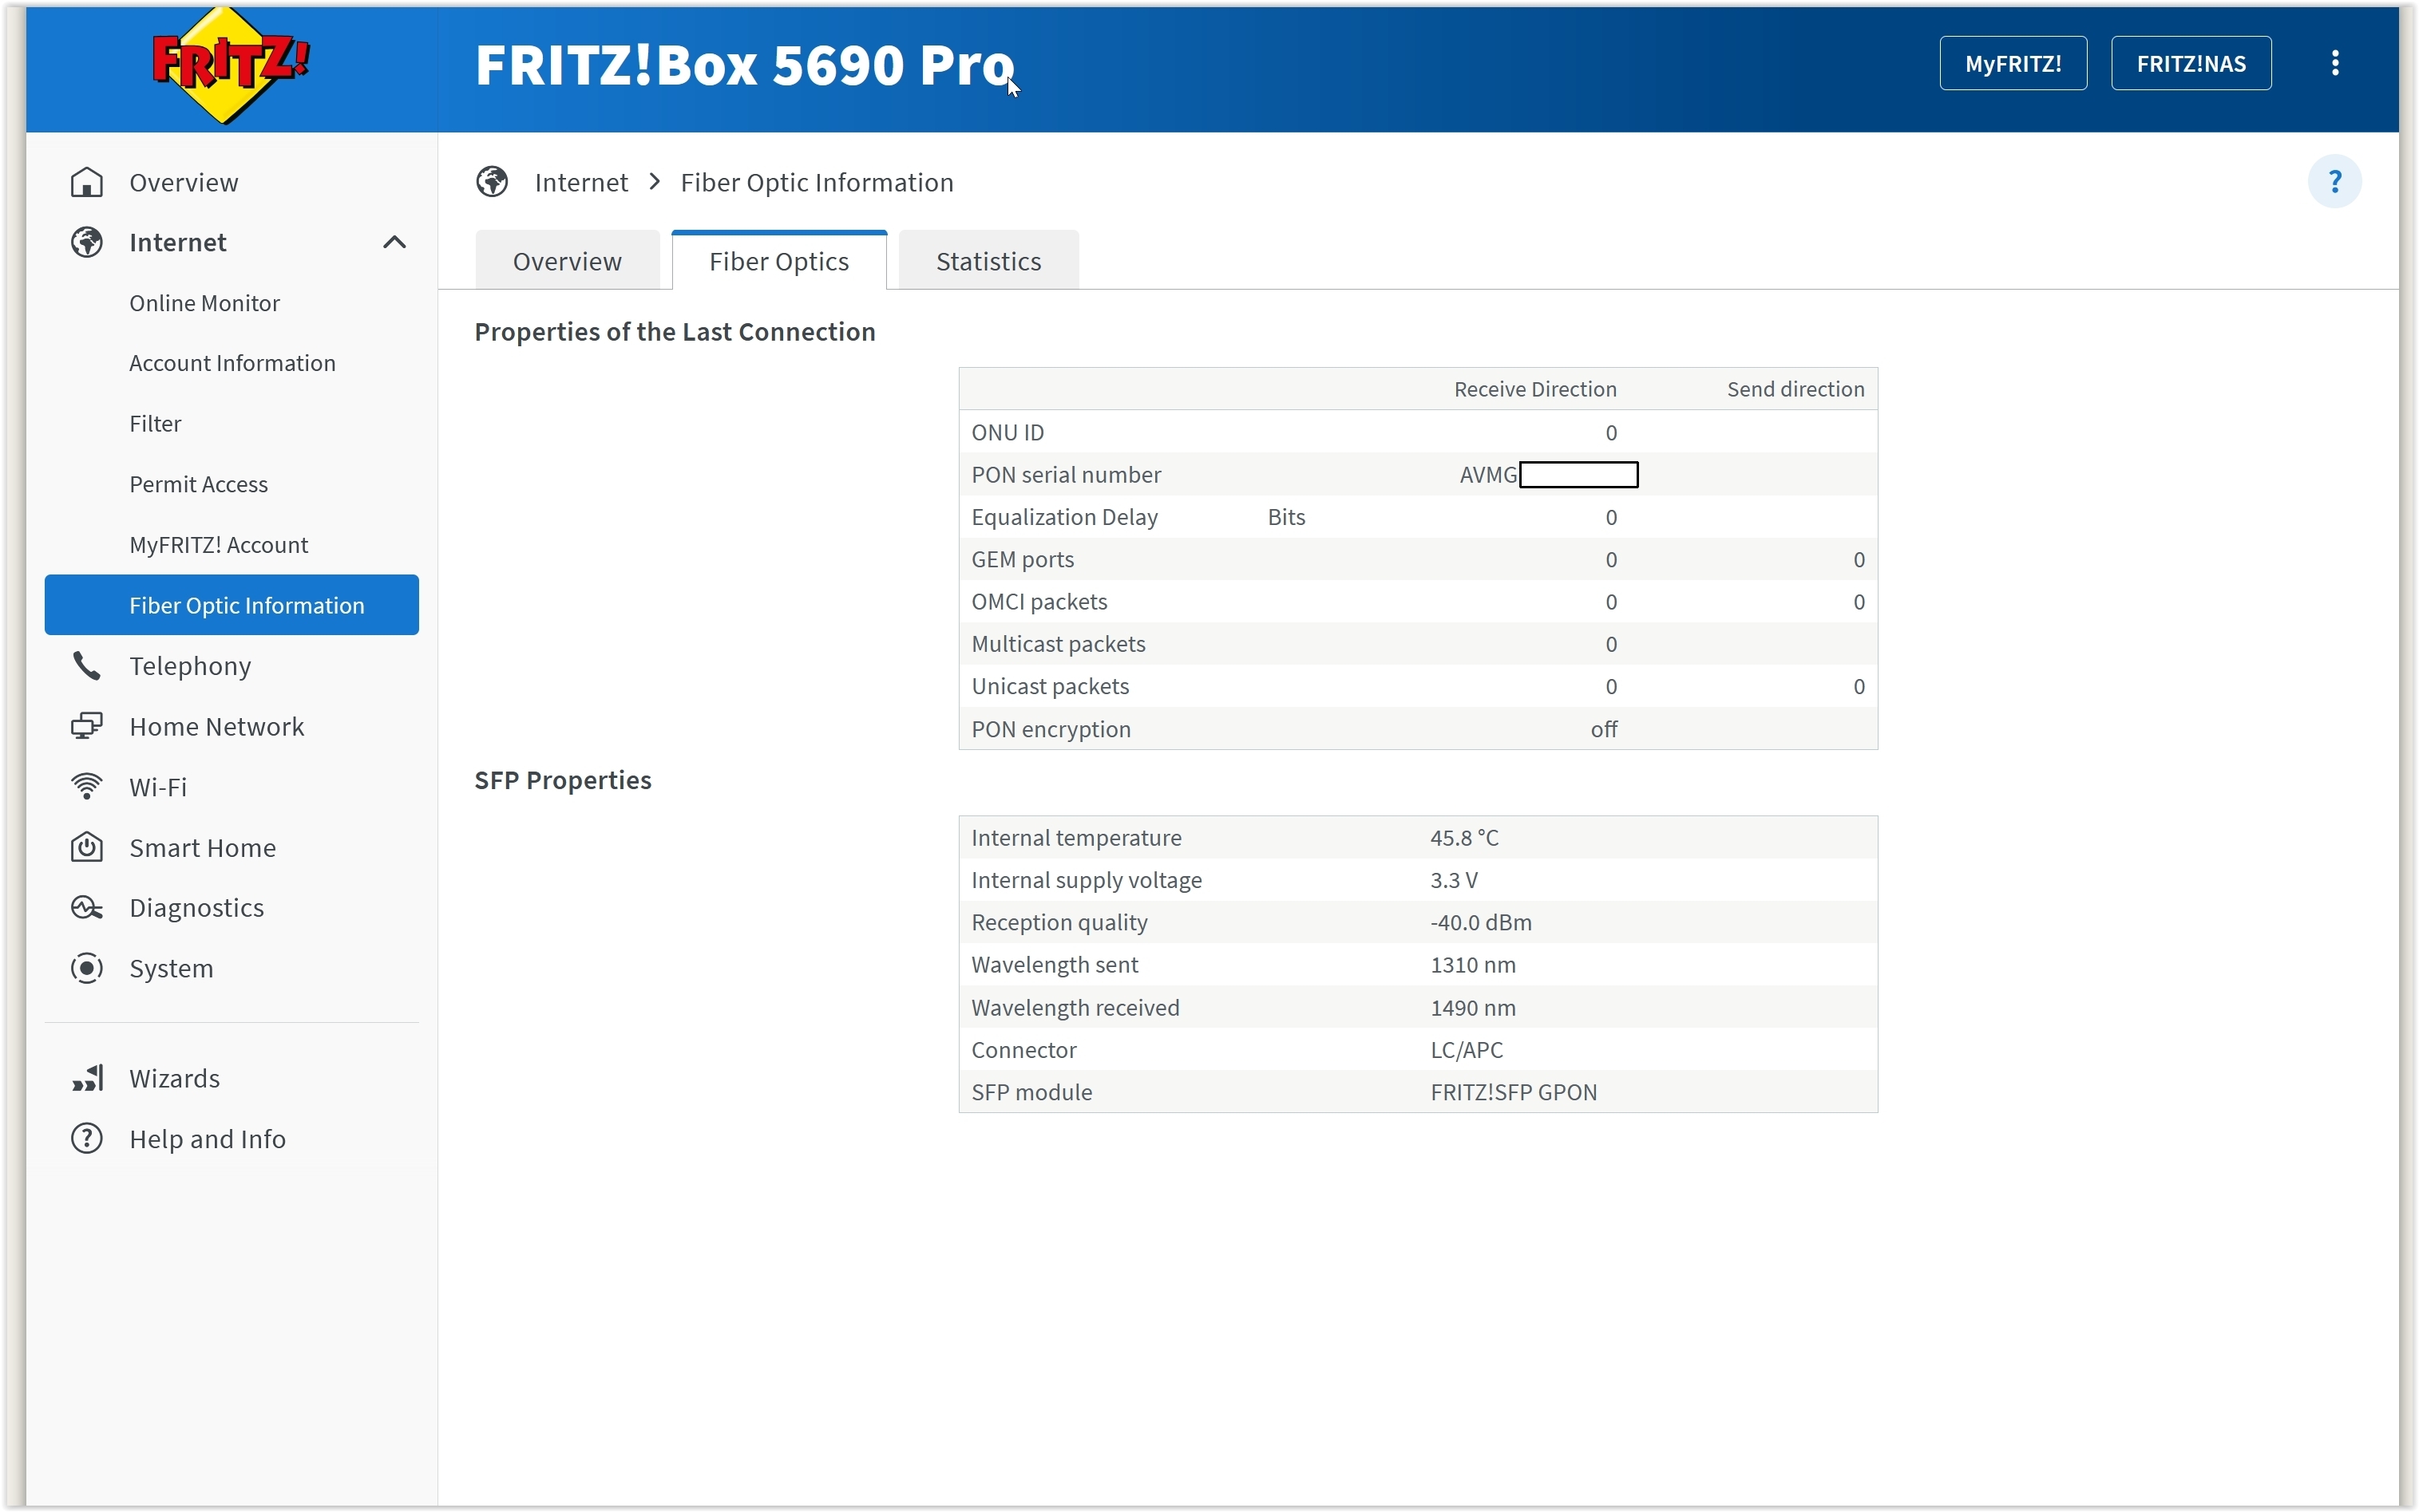Click the FRITZ!Box 5690 Pro title
Screen dimensions: 2419x1512
coord(746,65)
